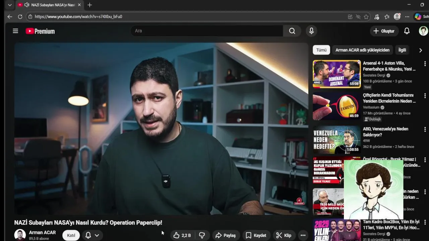The width and height of the screenshot is (429, 241).
Task: Open ABD, Venezuela'ya Neden Saldırıyor title
Action: coord(385,132)
